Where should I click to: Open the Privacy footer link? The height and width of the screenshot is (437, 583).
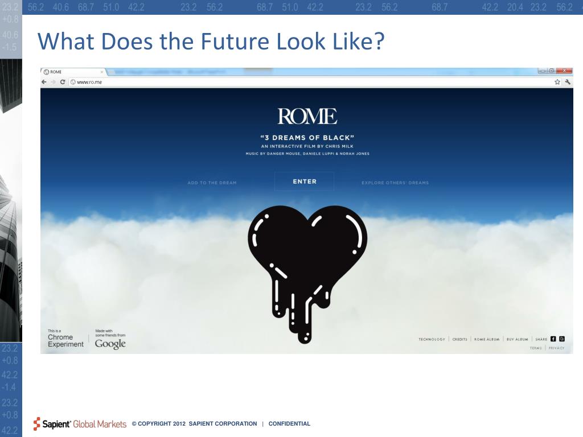[x=556, y=348]
